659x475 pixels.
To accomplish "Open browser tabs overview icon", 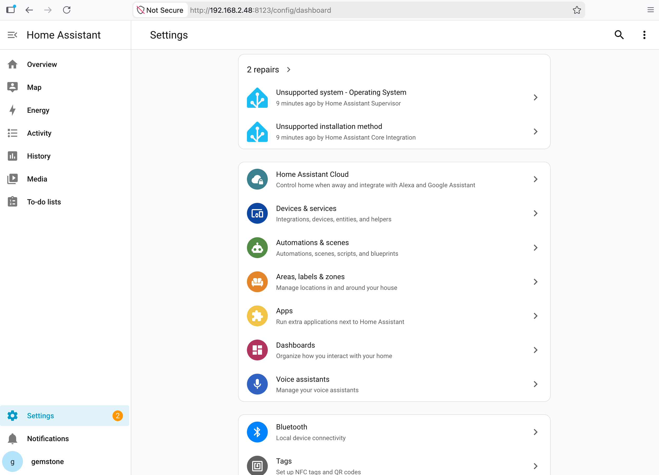I will [11, 10].
